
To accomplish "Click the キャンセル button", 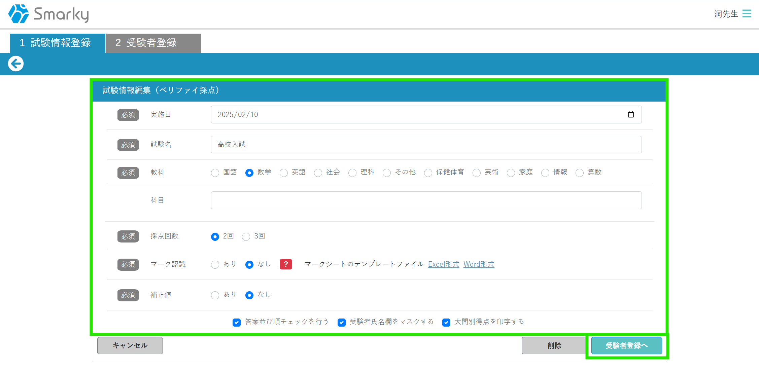I will coord(130,345).
